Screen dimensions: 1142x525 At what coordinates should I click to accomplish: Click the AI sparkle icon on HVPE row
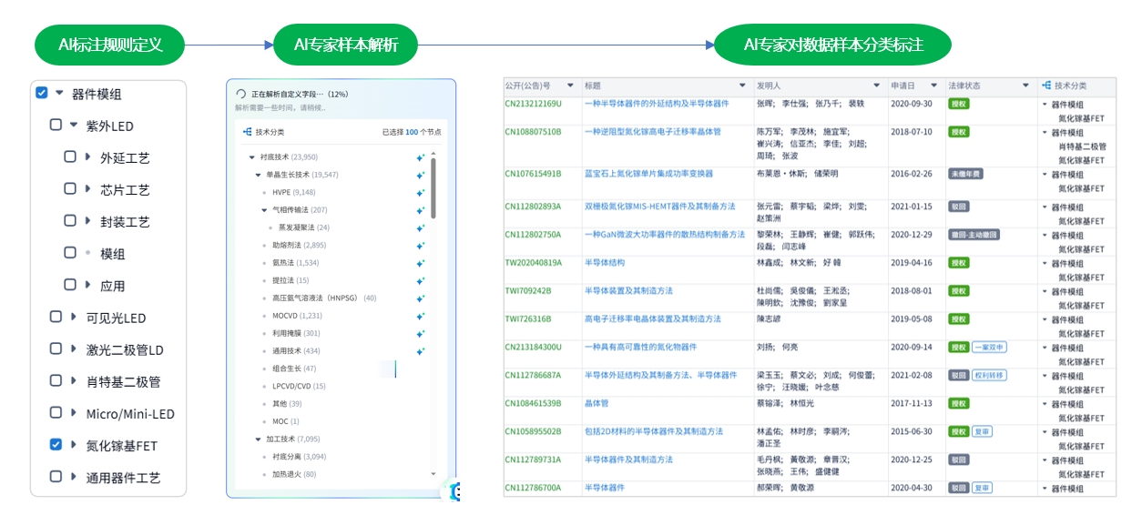click(420, 193)
